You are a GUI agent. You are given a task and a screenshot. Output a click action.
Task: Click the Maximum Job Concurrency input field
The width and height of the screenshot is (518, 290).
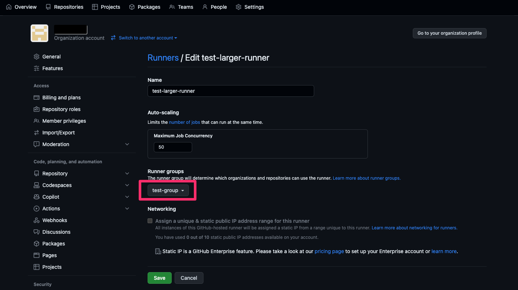172,147
